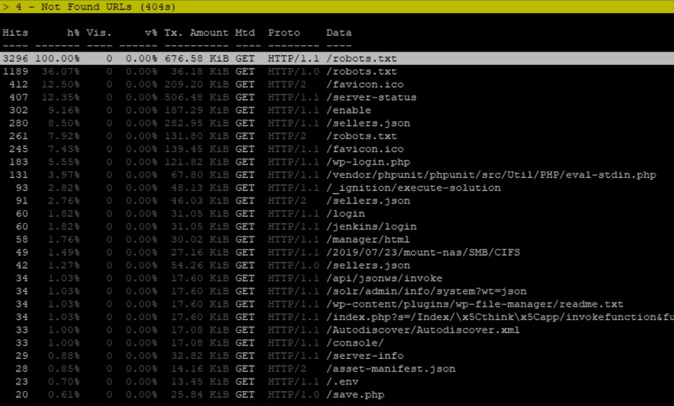This screenshot has height=406, width=674.
Task: Select the '/index.php?s=/Index/' invokefunction entry
Action: (500, 316)
